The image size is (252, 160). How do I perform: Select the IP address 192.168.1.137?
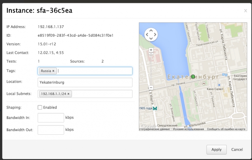click(x=51, y=27)
